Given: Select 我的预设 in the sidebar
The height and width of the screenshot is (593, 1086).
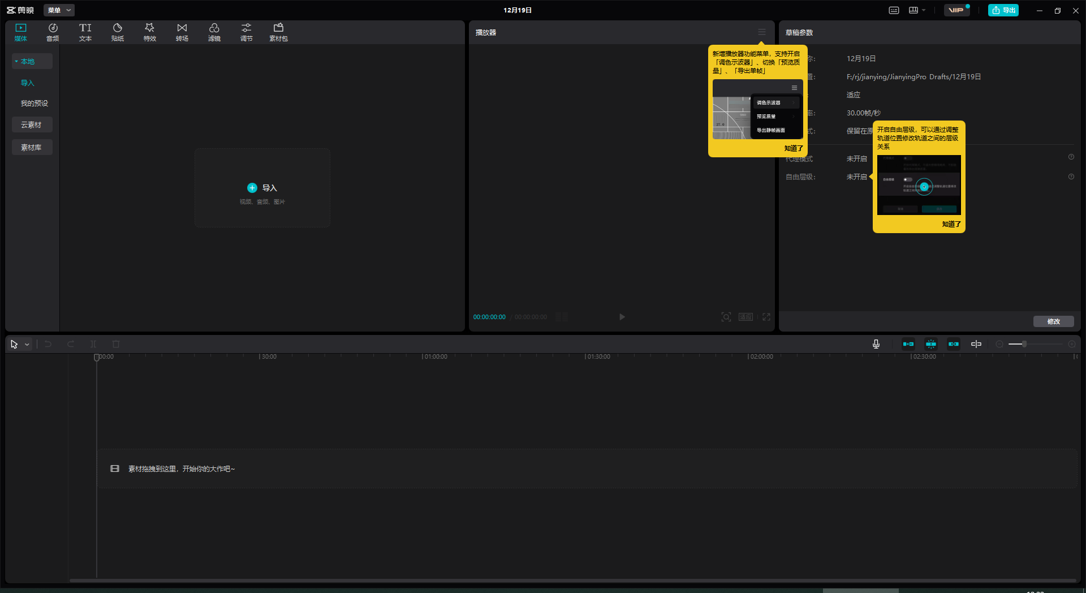Looking at the screenshot, I should pos(35,103).
